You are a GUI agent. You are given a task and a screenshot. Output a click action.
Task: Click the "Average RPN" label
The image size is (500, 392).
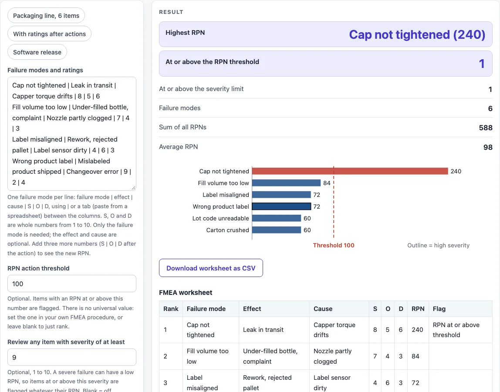(178, 147)
